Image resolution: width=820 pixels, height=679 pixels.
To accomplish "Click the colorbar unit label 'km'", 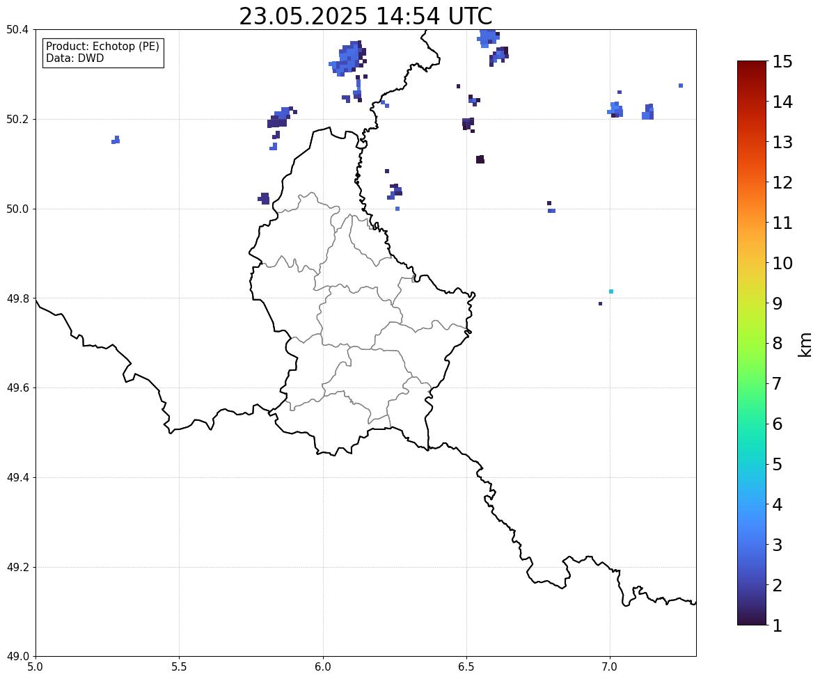I will click(x=805, y=345).
